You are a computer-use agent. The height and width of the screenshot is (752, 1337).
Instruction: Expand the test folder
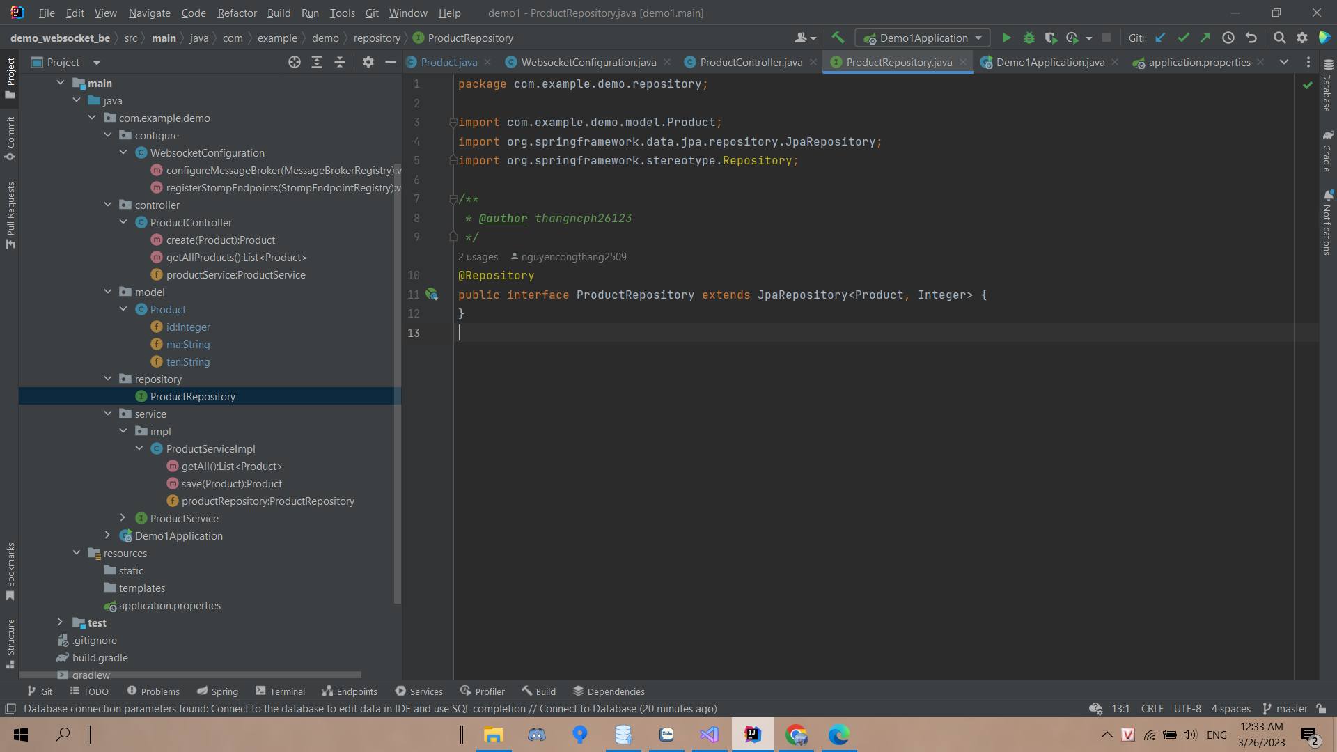pyautogui.click(x=61, y=622)
